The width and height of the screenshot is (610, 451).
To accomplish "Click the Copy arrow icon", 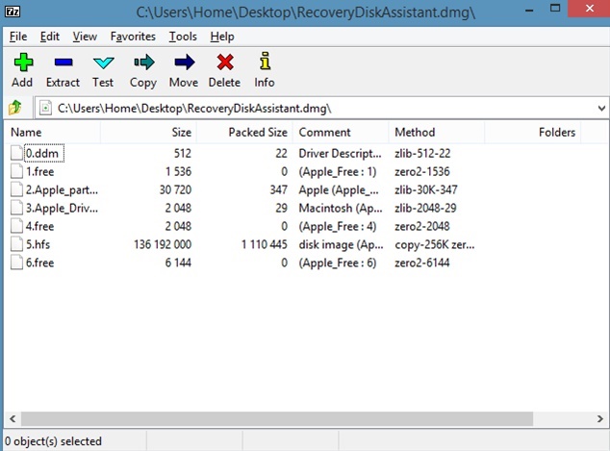I will coord(144,63).
